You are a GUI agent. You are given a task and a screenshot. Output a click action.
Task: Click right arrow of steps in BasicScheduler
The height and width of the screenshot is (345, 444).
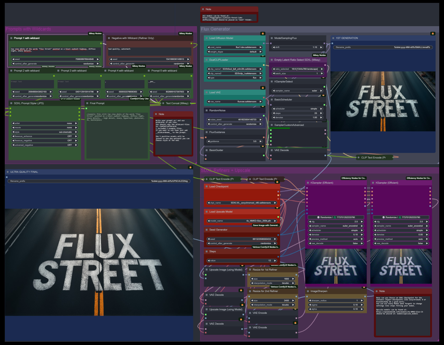(x=321, y=113)
